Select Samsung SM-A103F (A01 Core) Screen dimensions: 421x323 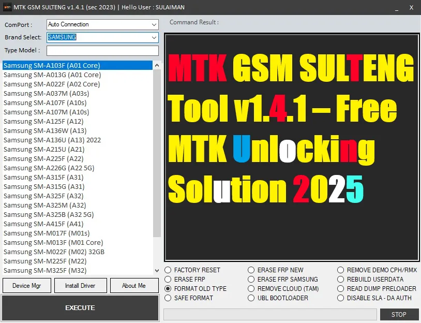(78, 65)
